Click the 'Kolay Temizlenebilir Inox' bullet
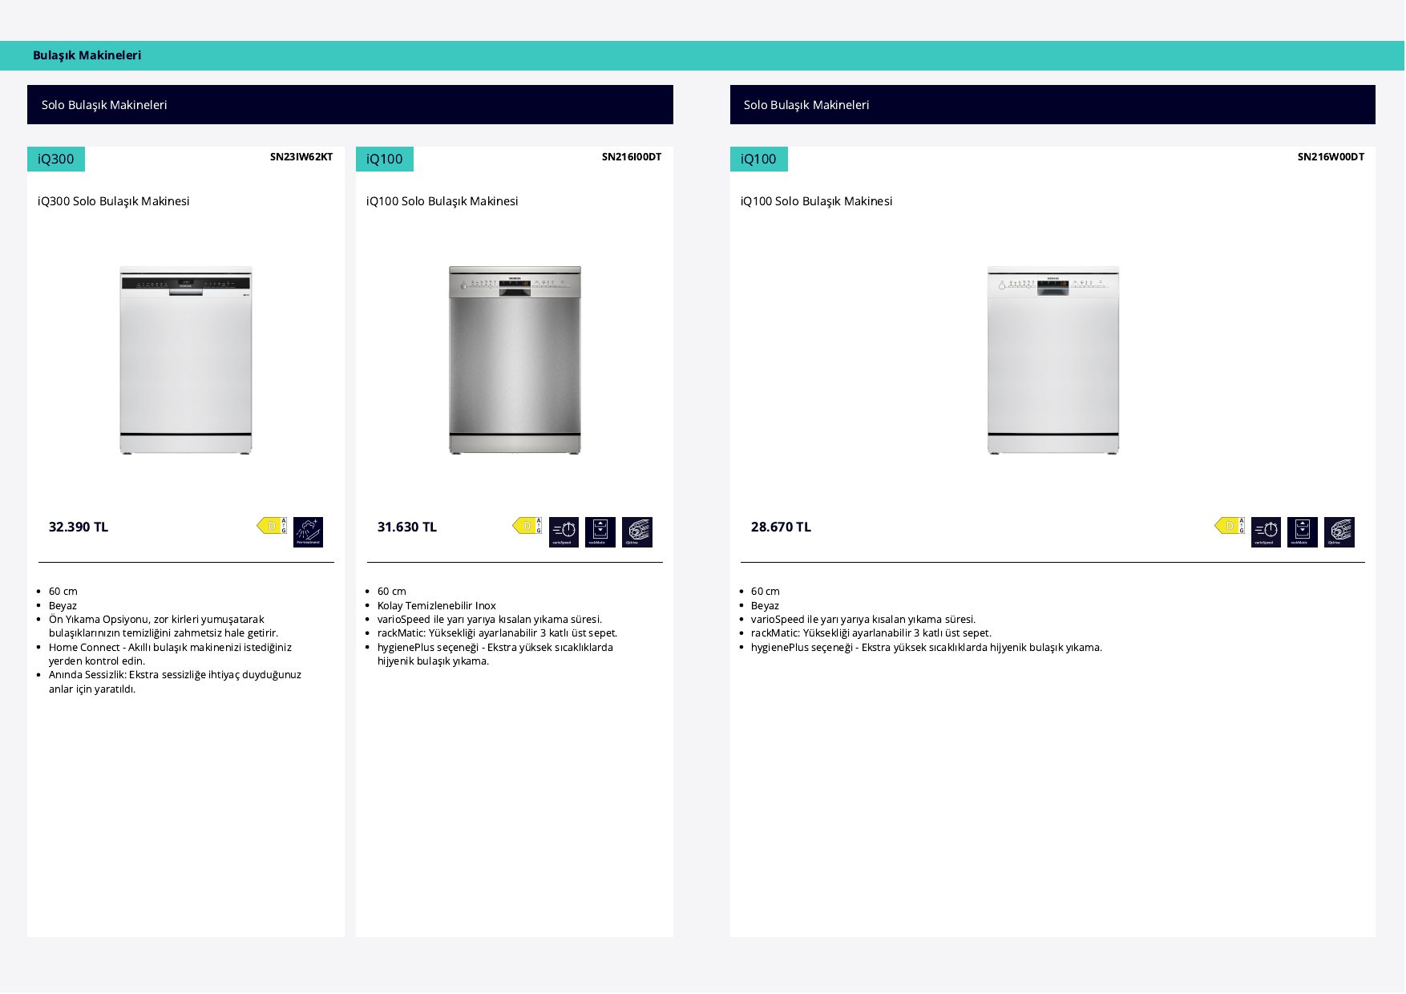Screen dimensions: 1406x994 (437, 606)
